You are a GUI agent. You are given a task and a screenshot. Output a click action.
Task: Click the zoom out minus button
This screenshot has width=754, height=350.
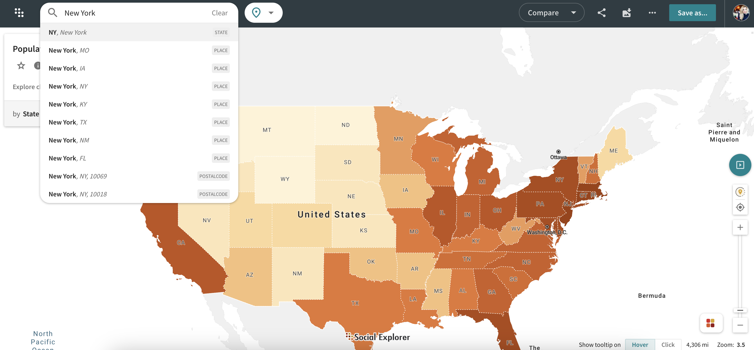pos(740,325)
